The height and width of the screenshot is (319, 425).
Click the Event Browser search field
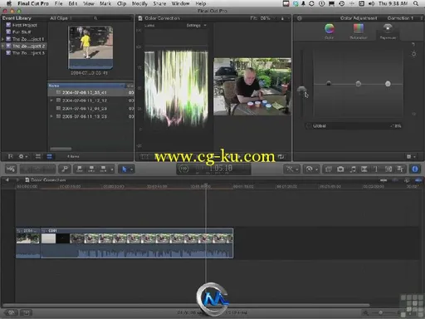point(112,18)
